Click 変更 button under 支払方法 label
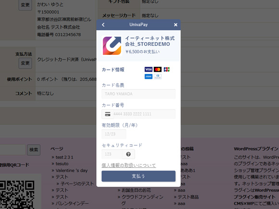 (x=25, y=63)
